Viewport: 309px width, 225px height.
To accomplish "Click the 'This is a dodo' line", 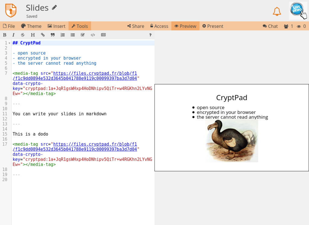I will 30,134.
